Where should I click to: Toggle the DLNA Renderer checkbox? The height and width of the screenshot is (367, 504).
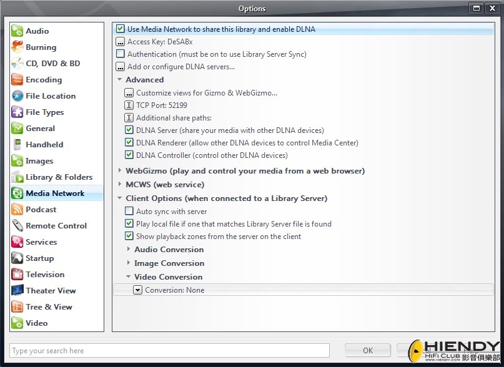coord(129,142)
